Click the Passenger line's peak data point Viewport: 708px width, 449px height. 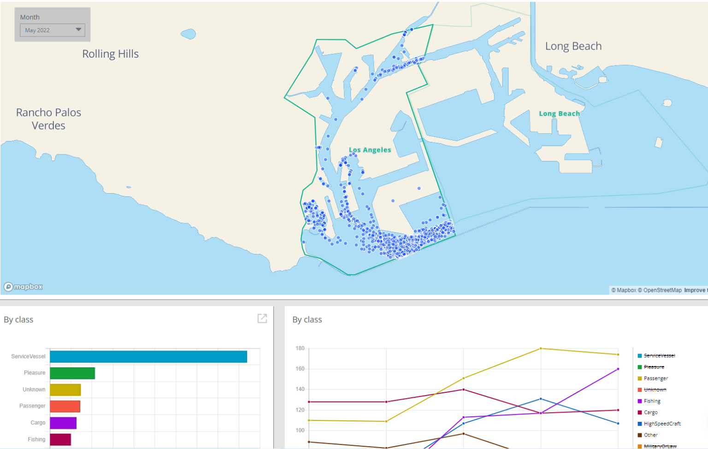(541, 349)
